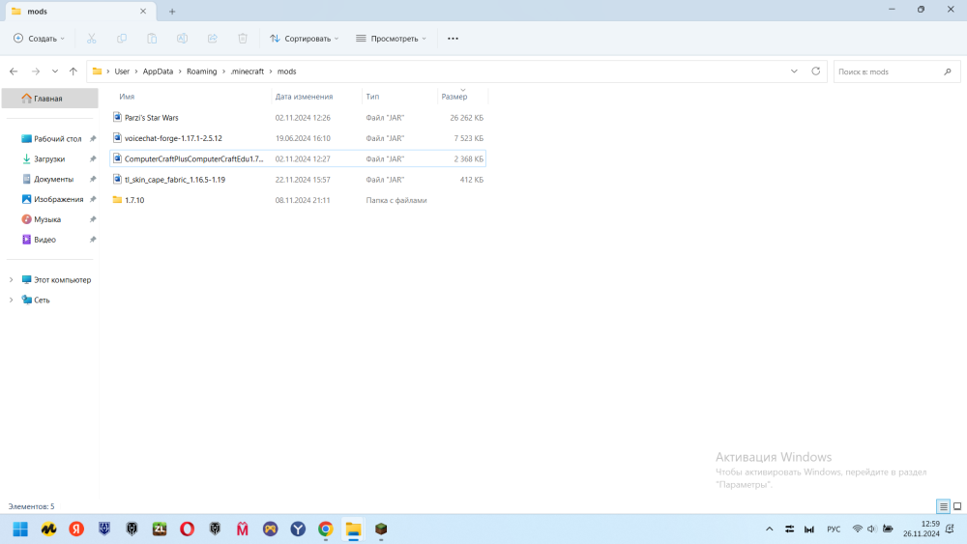Click the battery tray icon

point(888,529)
